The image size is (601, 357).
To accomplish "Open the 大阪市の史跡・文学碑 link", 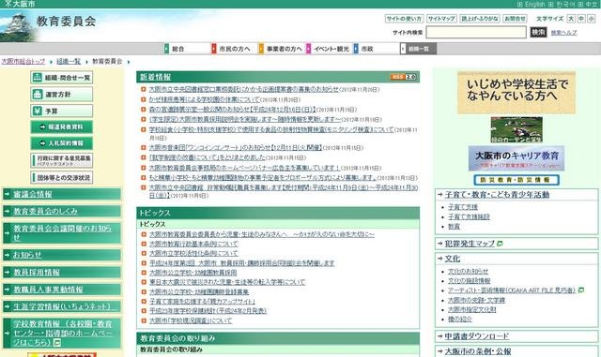I will pyautogui.click(x=476, y=301).
